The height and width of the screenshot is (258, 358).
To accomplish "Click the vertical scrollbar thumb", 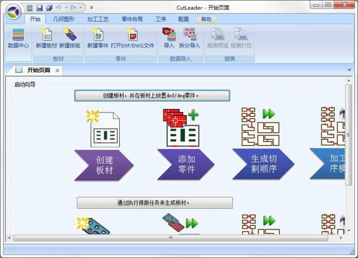I will tap(349, 134).
